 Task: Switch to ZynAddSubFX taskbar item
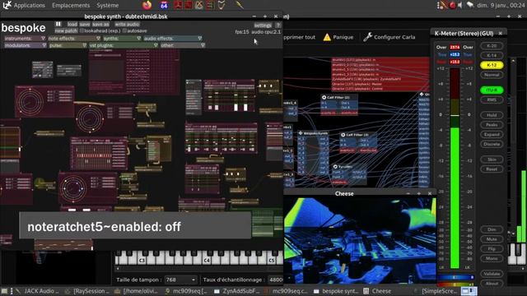(x=237, y=291)
